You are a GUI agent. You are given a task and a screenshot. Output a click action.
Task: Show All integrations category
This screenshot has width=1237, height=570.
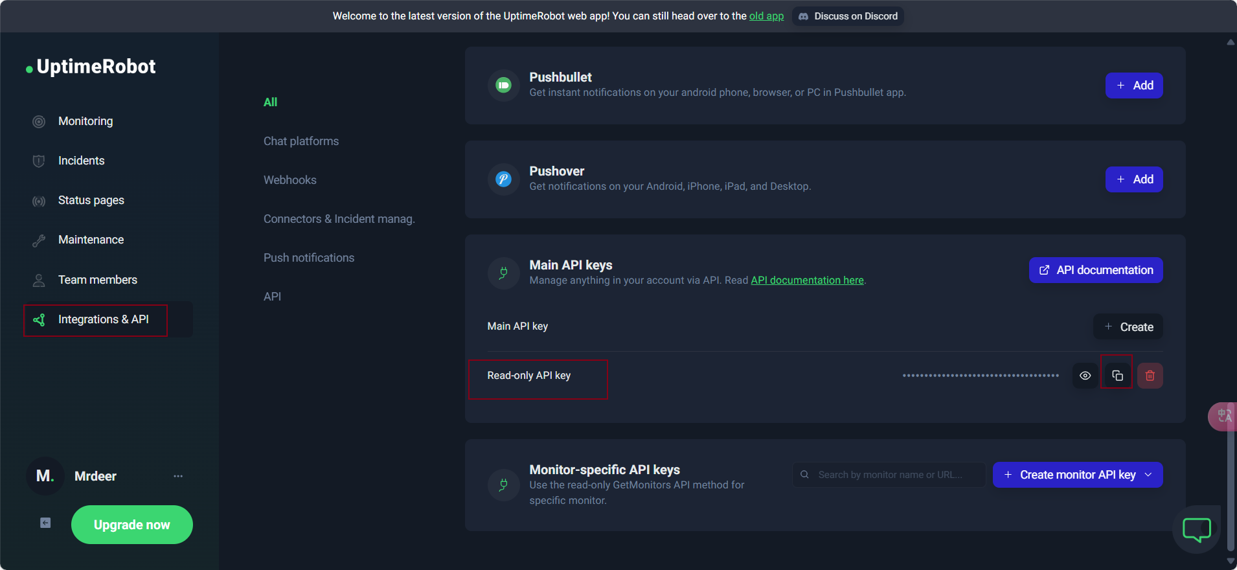click(x=270, y=102)
